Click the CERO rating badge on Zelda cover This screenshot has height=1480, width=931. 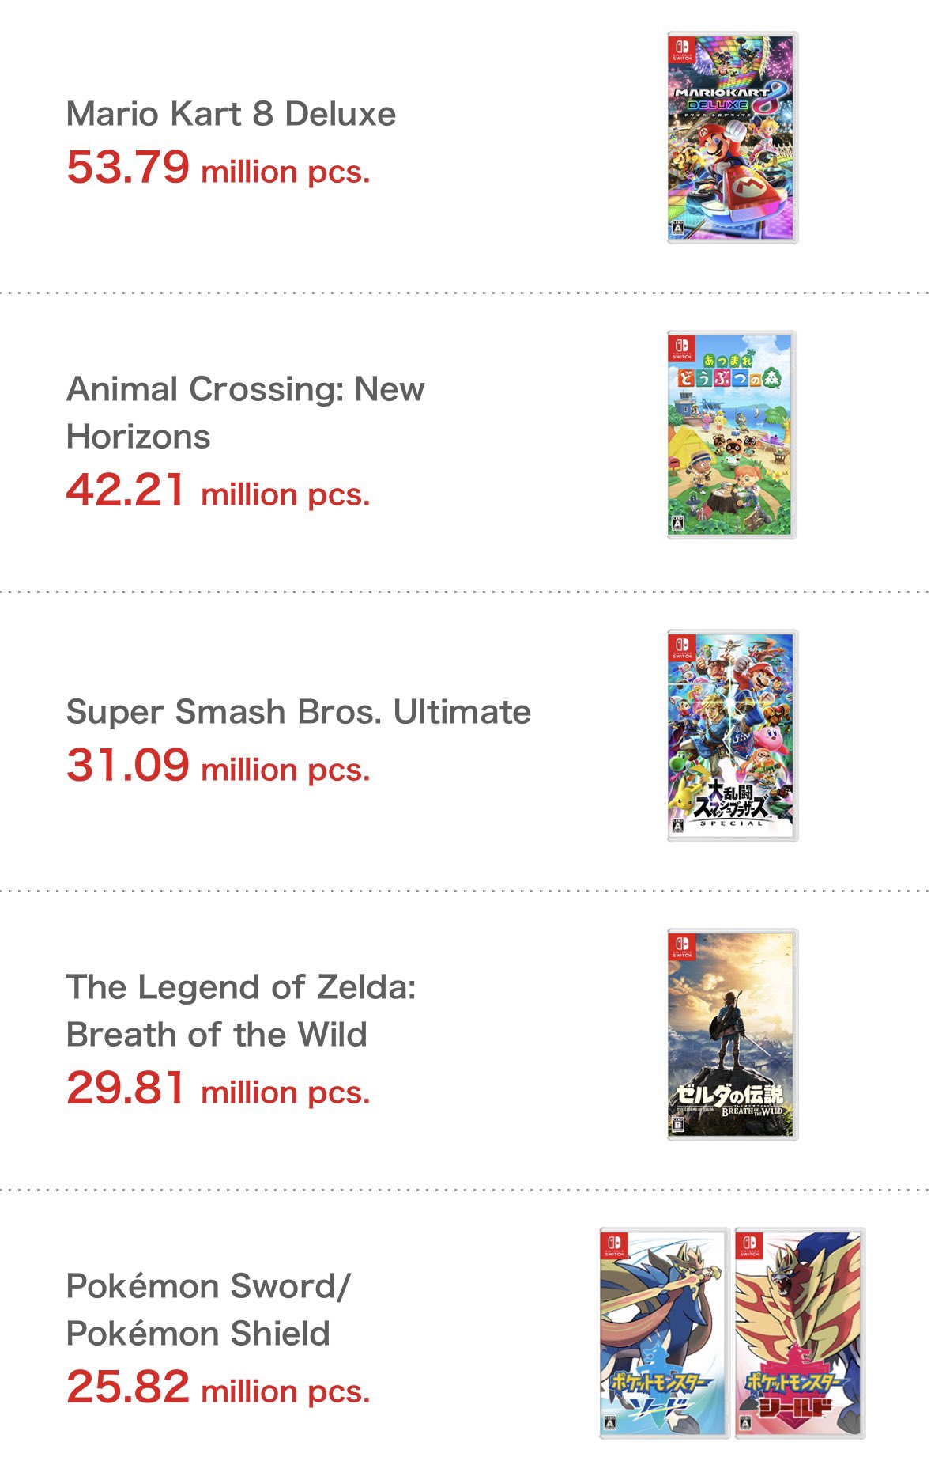click(677, 1125)
